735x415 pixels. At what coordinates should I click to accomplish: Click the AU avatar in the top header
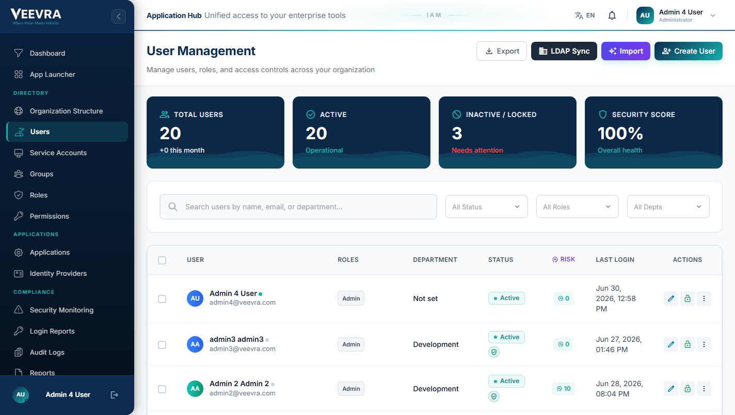[x=645, y=15]
